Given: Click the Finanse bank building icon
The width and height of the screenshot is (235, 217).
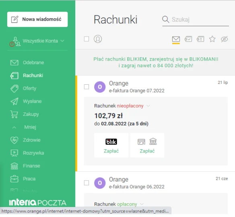Looking at the screenshot, I should pyautogui.click(x=14, y=166).
